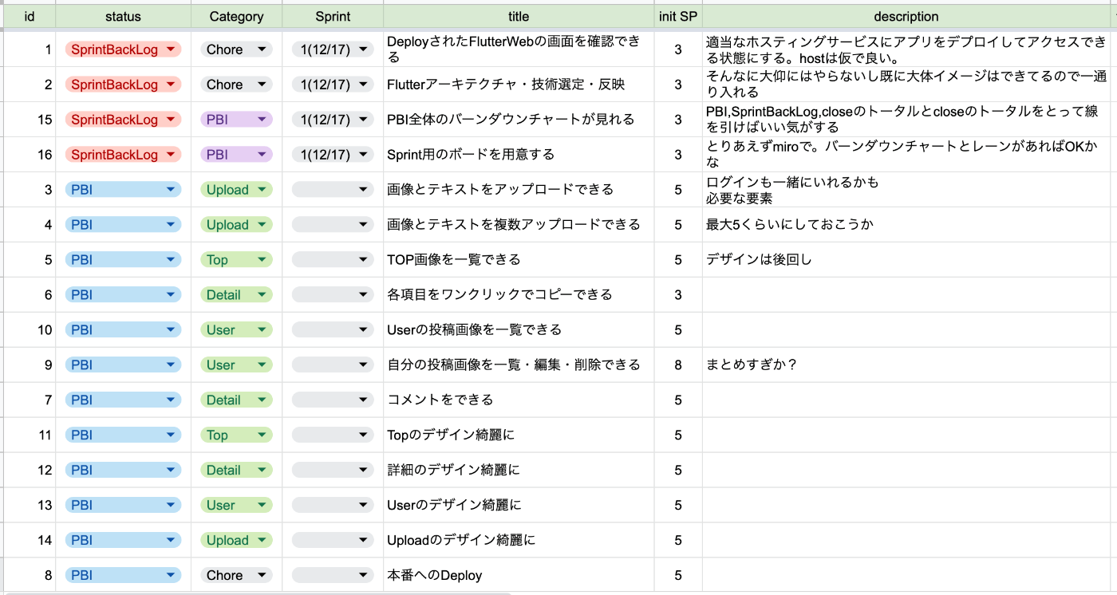This screenshot has width=1117, height=595.
Task: Open status dropdown for PBI全体のバーンダウンチャート row
Action: pyautogui.click(x=124, y=120)
